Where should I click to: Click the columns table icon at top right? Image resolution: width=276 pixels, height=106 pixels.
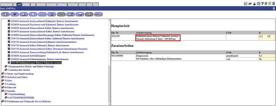[x=258, y=3]
